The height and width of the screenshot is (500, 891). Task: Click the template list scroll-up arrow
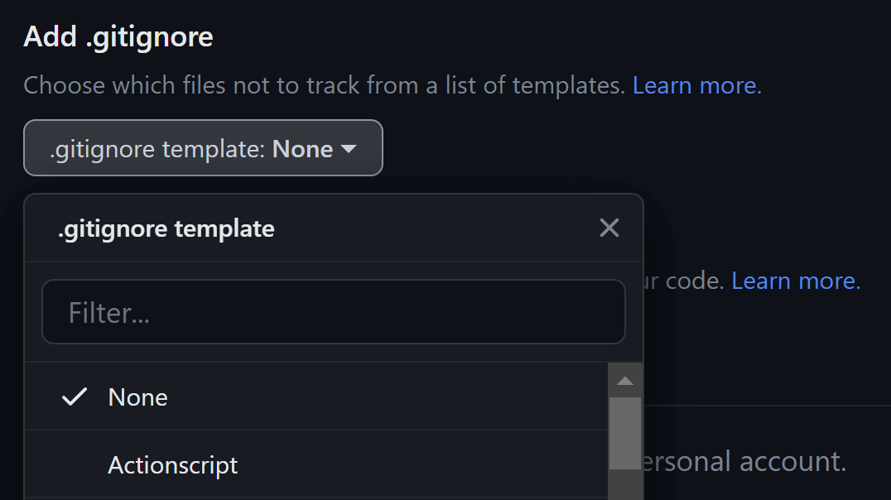point(625,381)
